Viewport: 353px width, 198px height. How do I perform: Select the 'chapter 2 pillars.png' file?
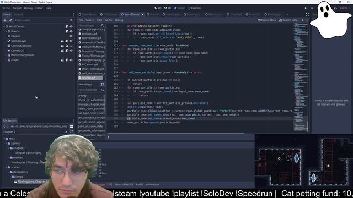point(28,153)
